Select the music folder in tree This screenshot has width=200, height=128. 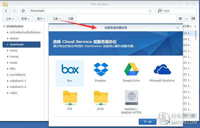pyautogui.click(x=14, y=63)
